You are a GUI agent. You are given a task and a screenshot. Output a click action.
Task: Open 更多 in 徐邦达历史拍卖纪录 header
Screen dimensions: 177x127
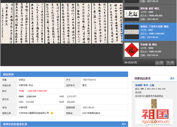[124, 124]
